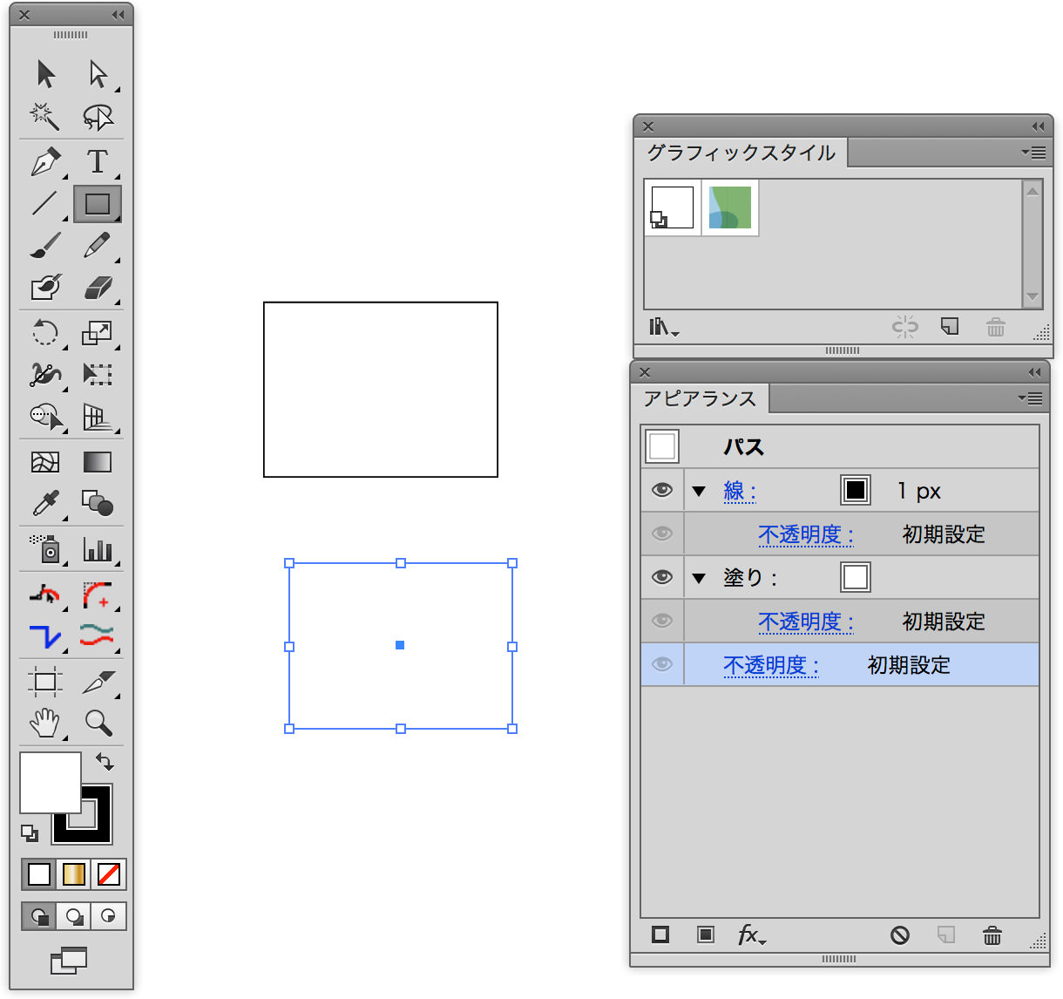The width and height of the screenshot is (1063, 999).
Task: Select the Mesh tool
Action: click(45, 462)
